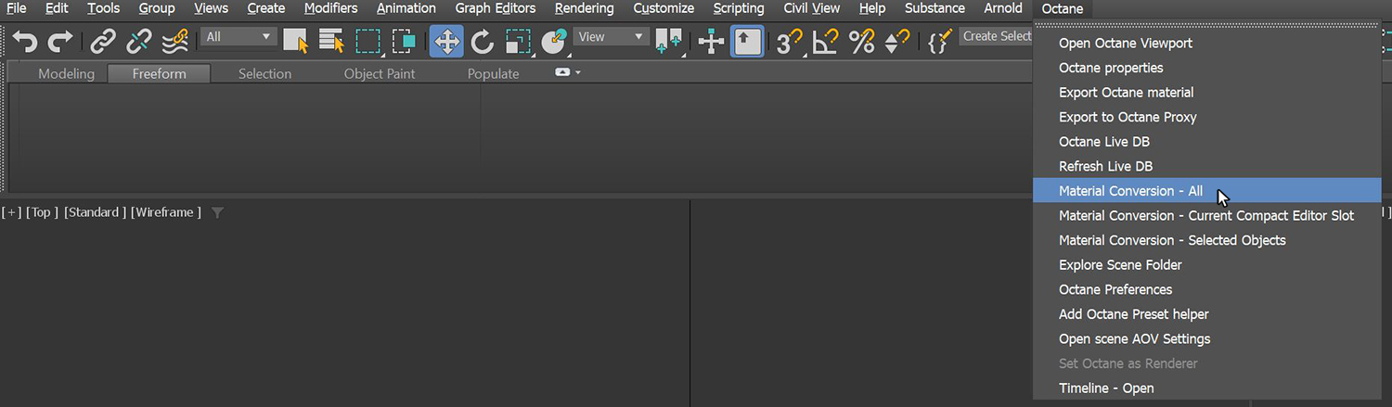Open the Views menu
The height and width of the screenshot is (407, 1392).
tap(212, 8)
